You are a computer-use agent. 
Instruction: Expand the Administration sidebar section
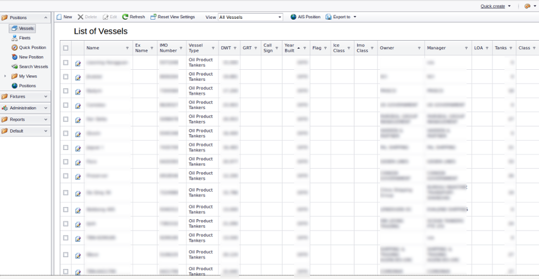coord(46,108)
